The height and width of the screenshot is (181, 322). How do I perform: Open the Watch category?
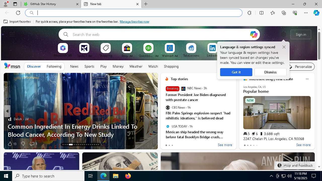(x=153, y=66)
